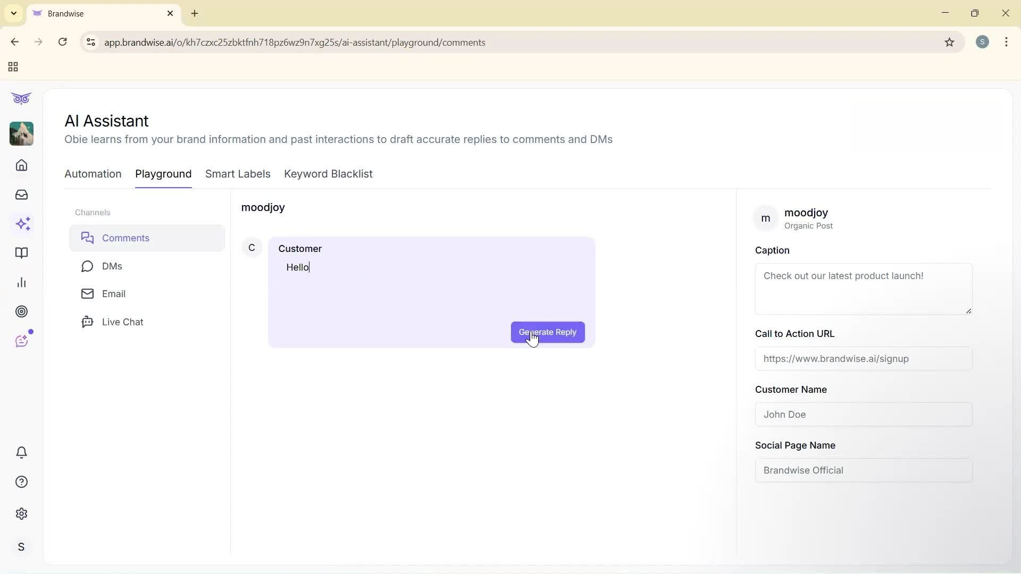Open the Inbox tray icon

click(x=21, y=195)
